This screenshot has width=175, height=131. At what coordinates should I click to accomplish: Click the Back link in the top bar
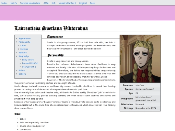pyautogui.click(x=92, y=3)
